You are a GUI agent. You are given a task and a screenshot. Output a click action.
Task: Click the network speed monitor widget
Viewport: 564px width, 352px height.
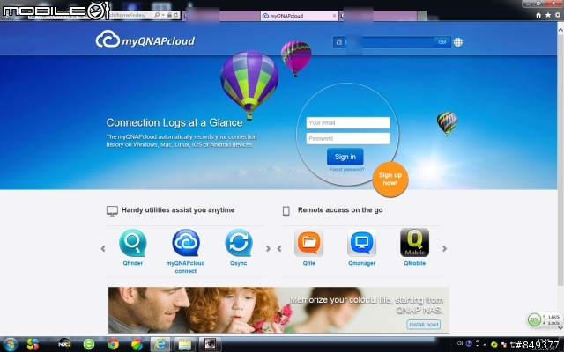click(x=545, y=319)
